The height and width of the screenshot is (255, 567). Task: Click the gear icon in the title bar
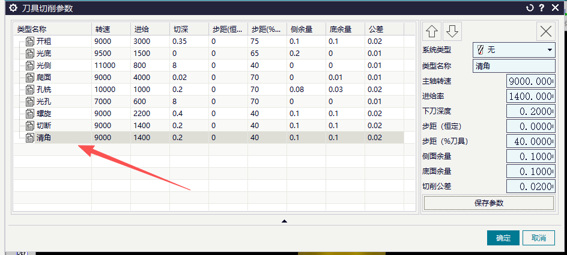point(13,8)
